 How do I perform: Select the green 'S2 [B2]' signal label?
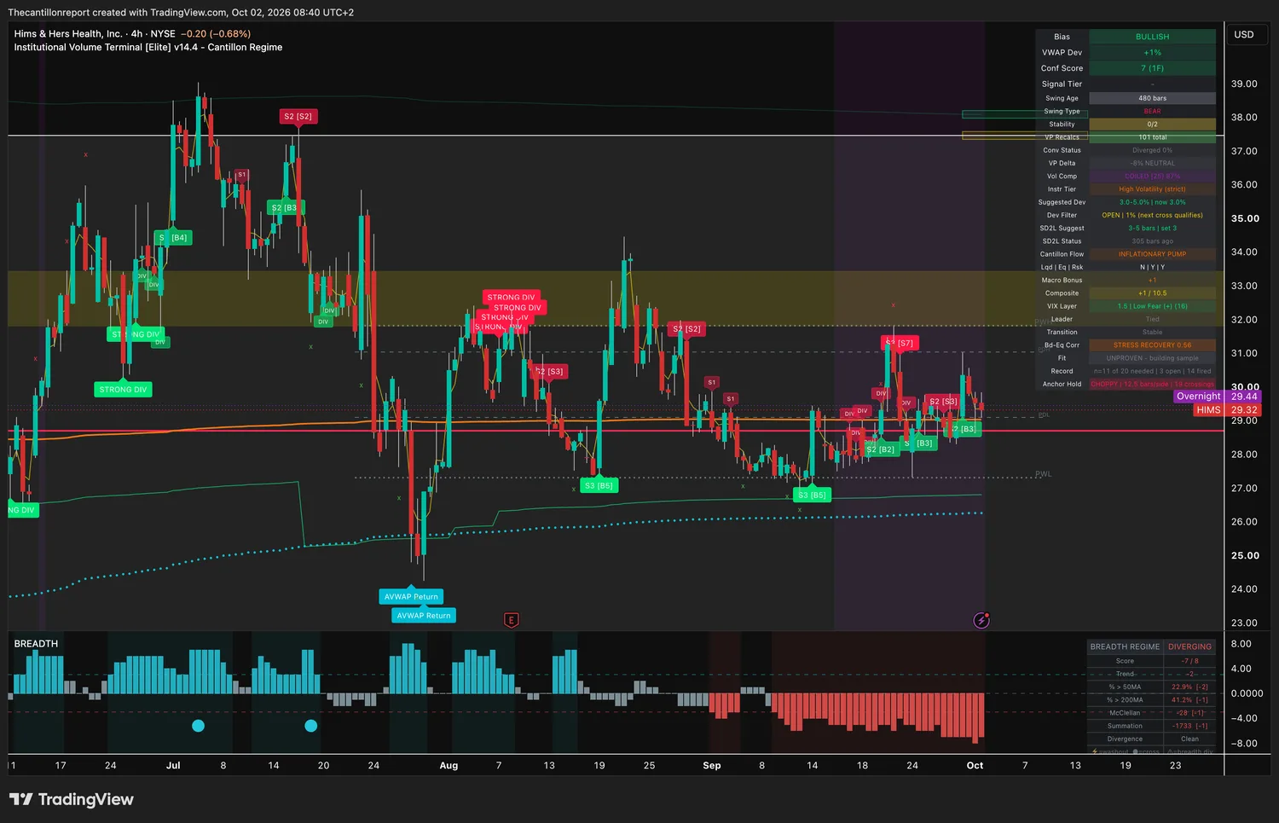pyautogui.click(x=881, y=449)
